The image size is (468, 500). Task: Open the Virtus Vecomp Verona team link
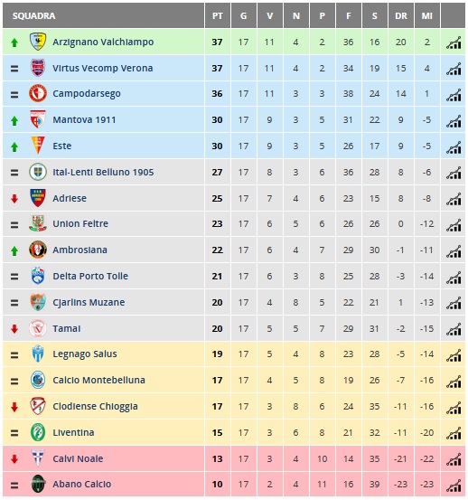(103, 68)
